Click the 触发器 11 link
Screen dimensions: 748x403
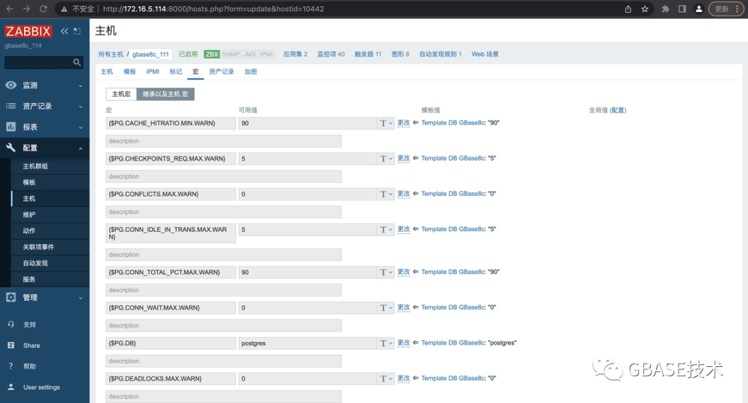(368, 55)
